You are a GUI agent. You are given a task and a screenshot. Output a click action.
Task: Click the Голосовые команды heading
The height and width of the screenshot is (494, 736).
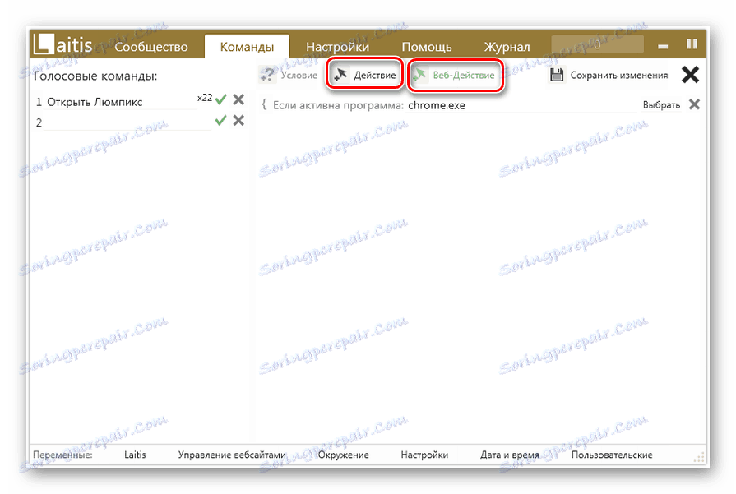95,76
